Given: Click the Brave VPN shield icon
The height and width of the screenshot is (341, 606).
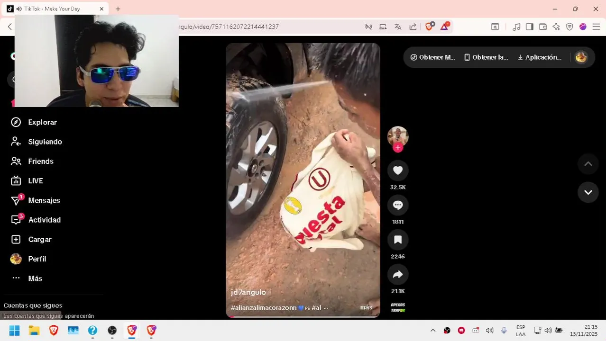Looking at the screenshot, I should coord(569,27).
